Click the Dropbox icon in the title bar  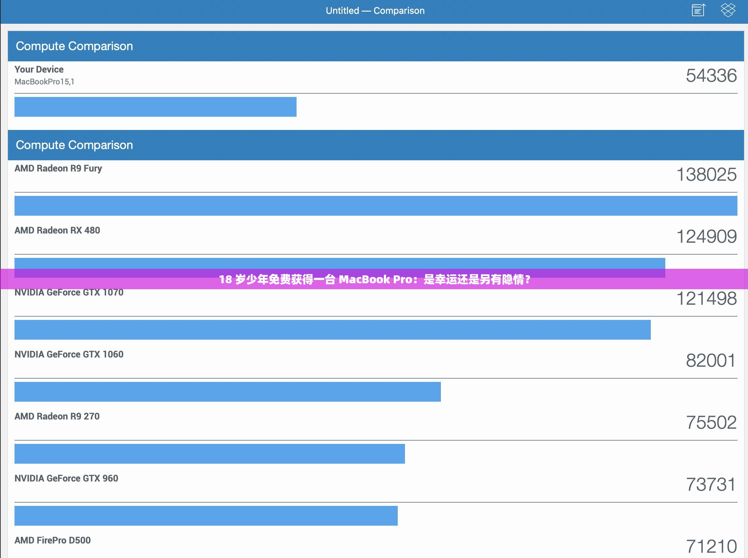(728, 10)
